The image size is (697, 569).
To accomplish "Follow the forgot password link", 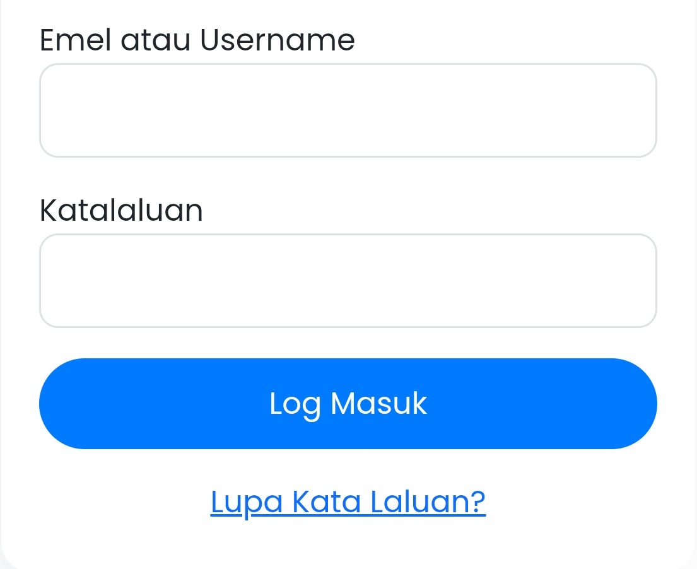I will tap(348, 502).
